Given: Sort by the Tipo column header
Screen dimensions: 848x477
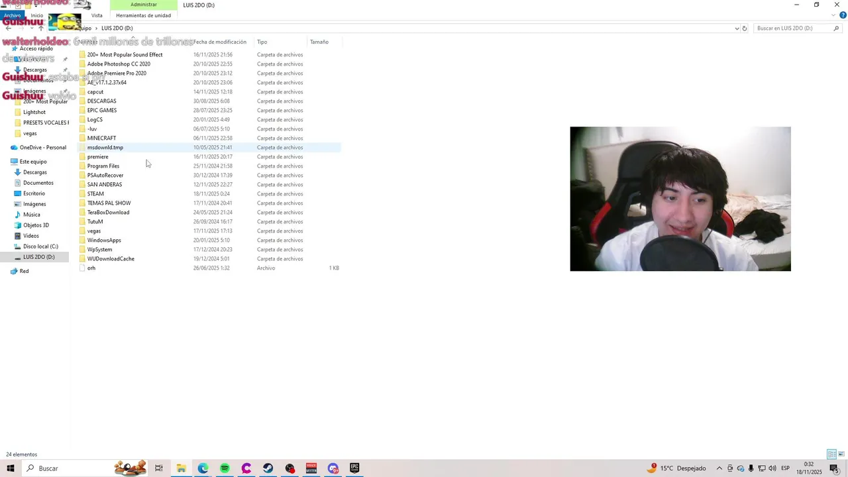Looking at the screenshot, I should [262, 42].
